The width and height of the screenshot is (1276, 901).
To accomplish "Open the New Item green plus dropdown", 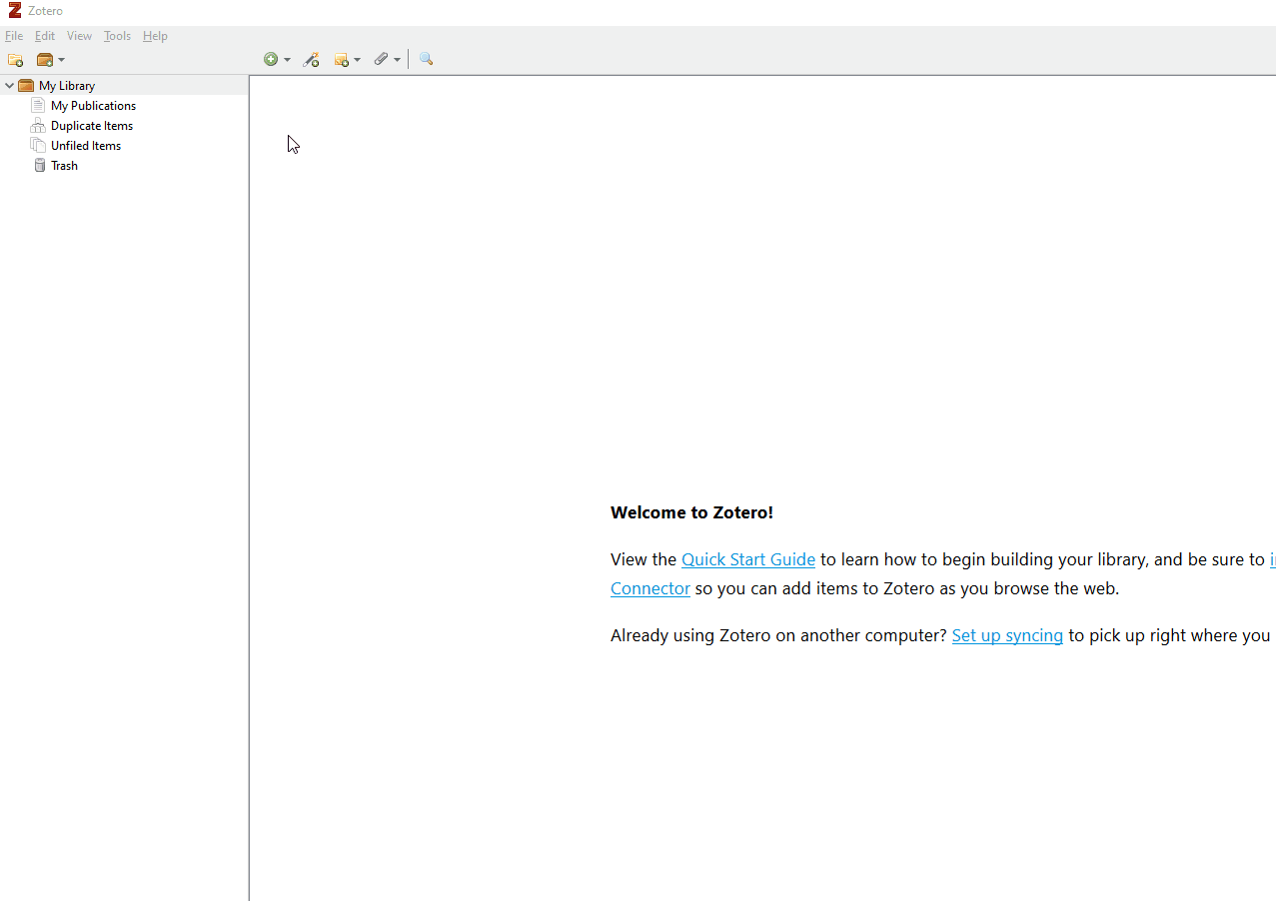I will coord(277,60).
